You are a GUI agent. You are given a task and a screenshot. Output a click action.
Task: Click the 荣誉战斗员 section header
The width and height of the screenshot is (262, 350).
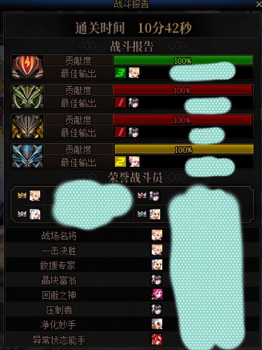(135, 178)
